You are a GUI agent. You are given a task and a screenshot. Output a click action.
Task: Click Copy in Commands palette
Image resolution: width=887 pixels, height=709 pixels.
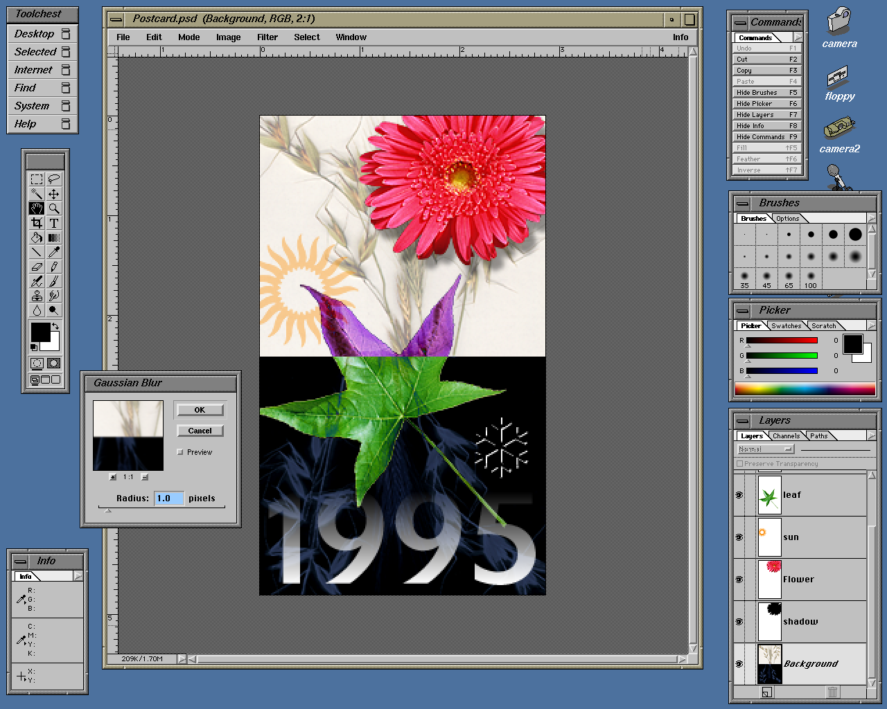(x=767, y=70)
